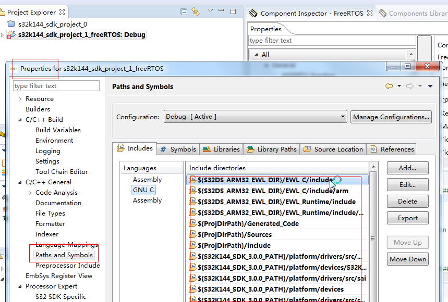Viewport: 448px width, 302px height.
Task: Switch to the Includes tab
Action: (135, 148)
